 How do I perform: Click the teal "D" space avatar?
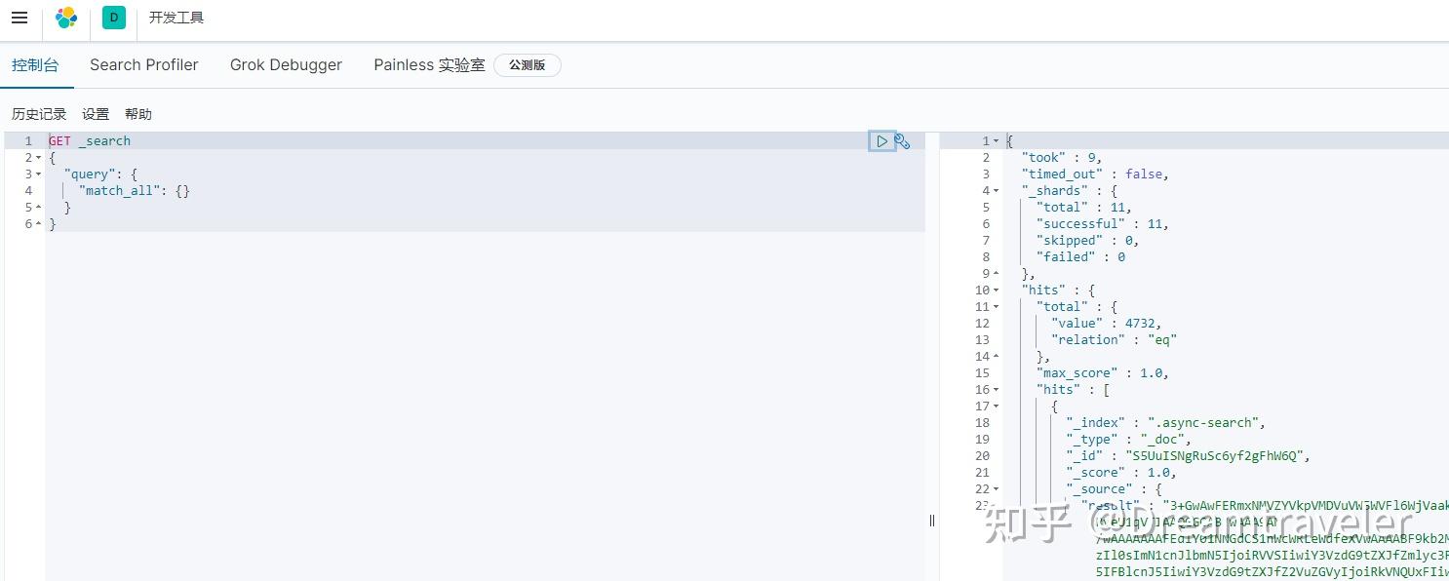pos(113,17)
